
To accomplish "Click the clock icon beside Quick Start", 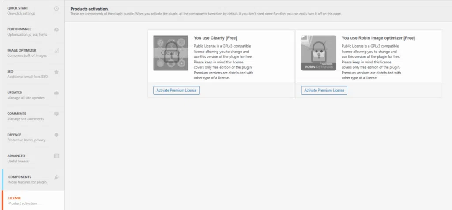I will (x=56, y=9).
